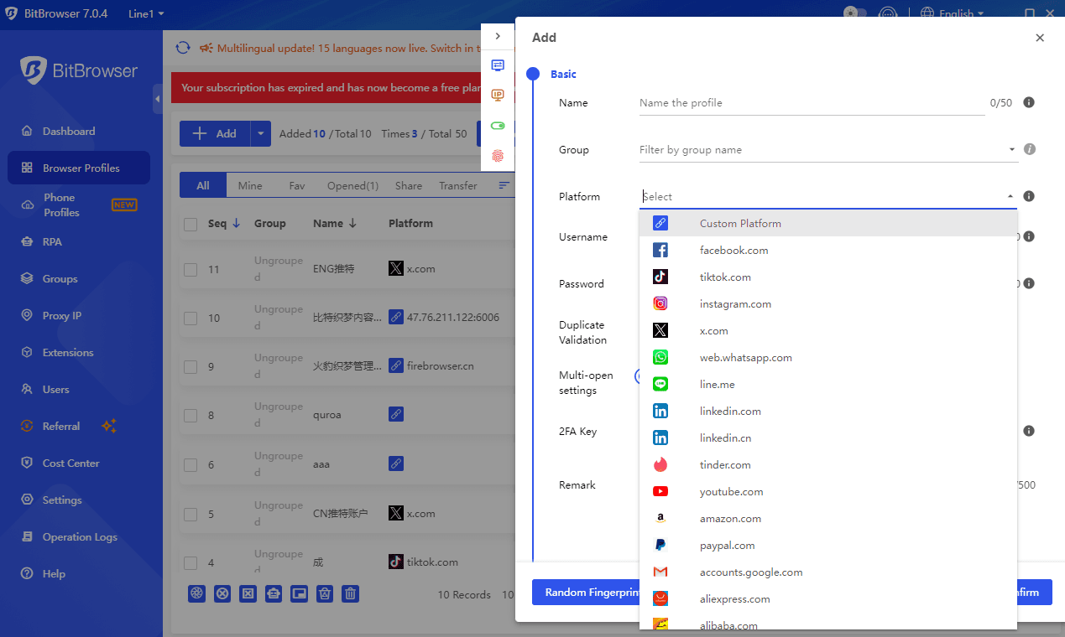Check the box for row 8 quroa
1065x637 pixels.
click(x=191, y=415)
